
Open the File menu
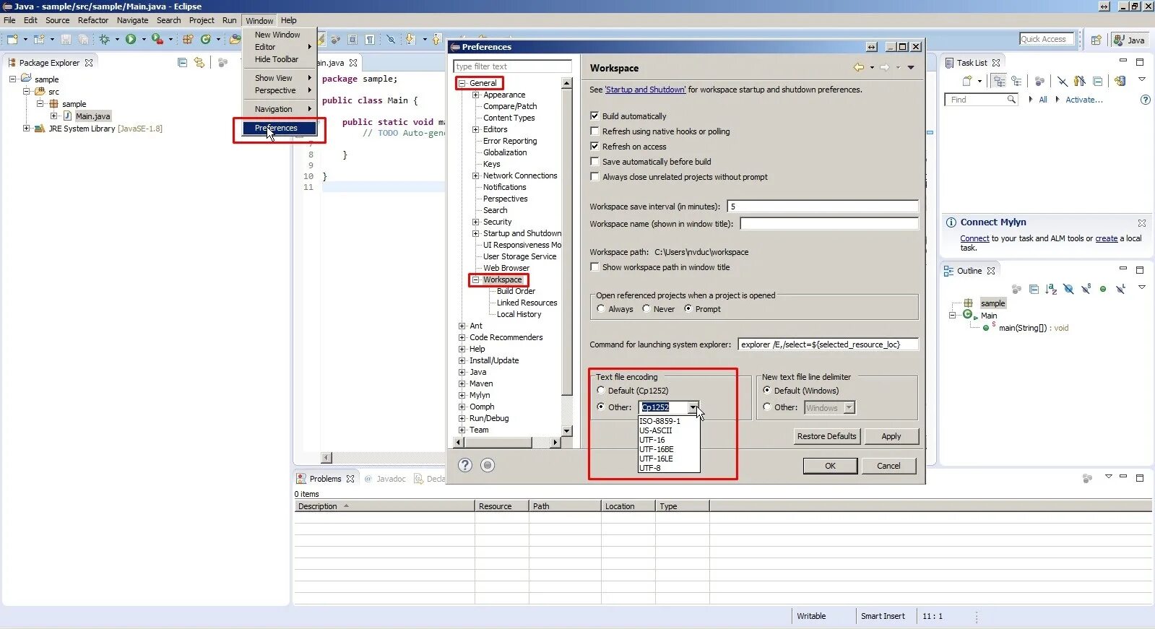[x=9, y=20]
